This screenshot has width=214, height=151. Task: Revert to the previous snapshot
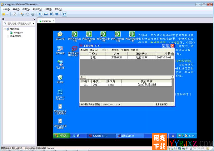coord(27,14)
